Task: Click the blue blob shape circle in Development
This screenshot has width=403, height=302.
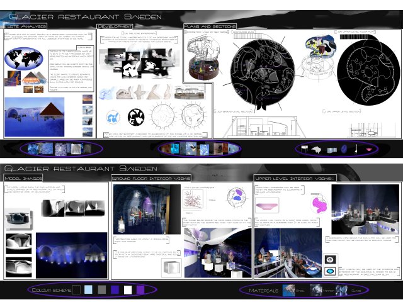Action: pyautogui.click(x=113, y=118)
